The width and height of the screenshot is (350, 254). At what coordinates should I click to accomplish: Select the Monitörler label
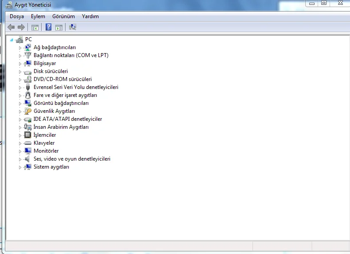click(x=46, y=151)
